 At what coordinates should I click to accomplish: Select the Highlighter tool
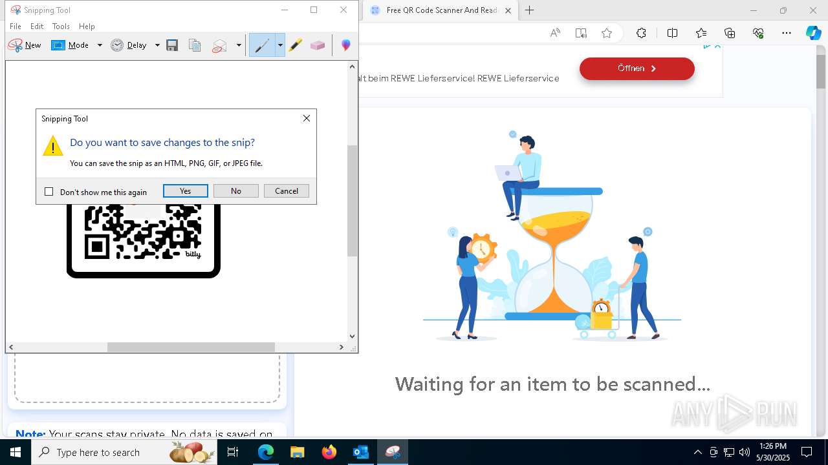pos(296,45)
